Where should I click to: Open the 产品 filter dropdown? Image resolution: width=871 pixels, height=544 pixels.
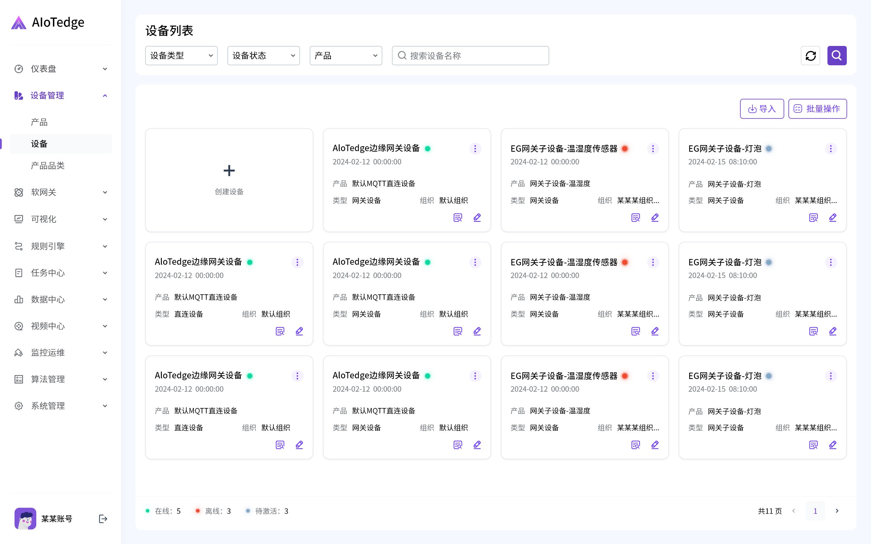[x=345, y=56]
